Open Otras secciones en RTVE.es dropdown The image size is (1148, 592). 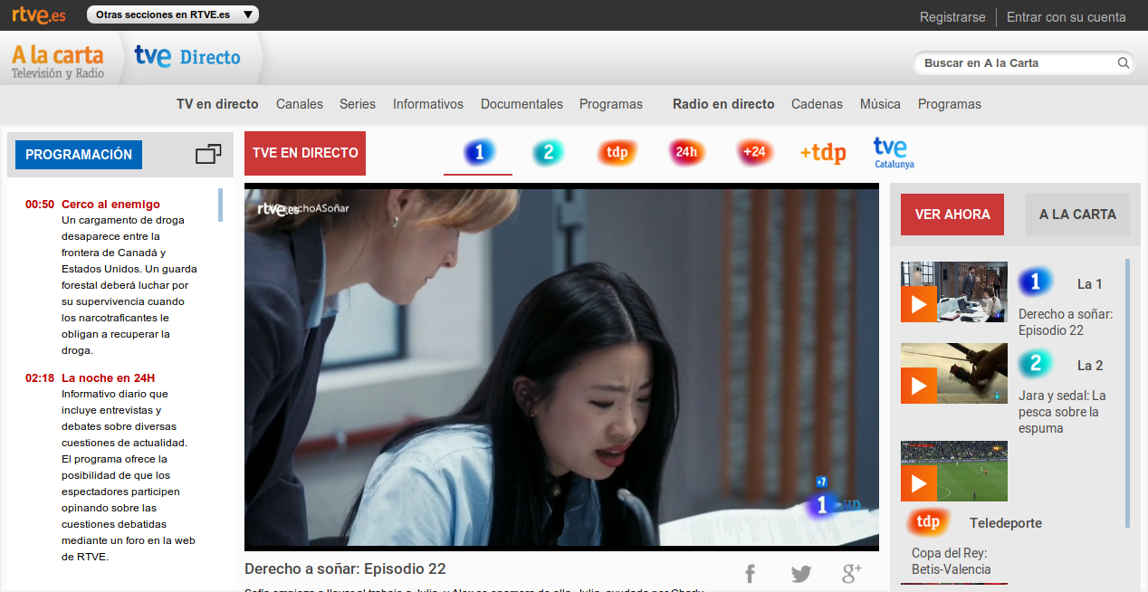(x=173, y=14)
